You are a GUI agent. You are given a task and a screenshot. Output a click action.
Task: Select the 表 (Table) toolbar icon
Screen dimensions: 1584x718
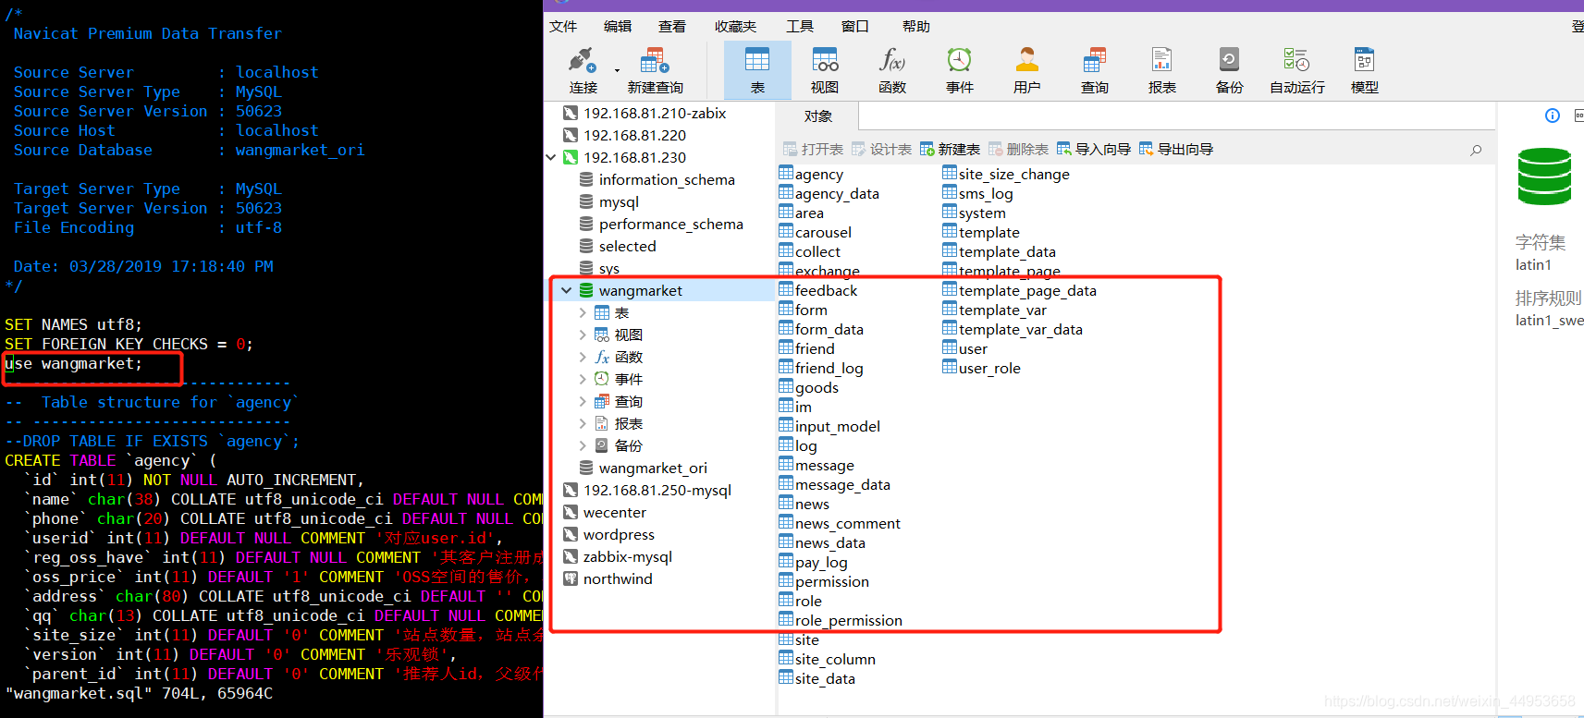757,70
